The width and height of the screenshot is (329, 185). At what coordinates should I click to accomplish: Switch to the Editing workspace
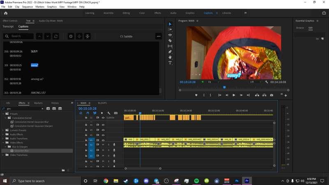pos(126,13)
